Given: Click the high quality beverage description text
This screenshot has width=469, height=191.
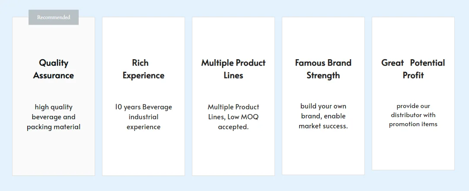Looking at the screenshot, I should pyautogui.click(x=54, y=117).
